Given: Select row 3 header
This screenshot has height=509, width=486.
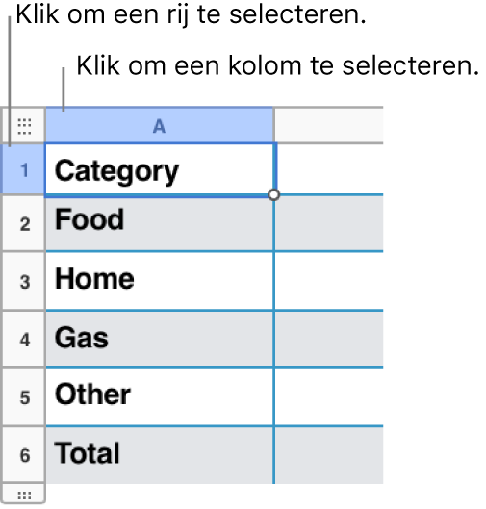Looking at the screenshot, I should coord(24,282).
